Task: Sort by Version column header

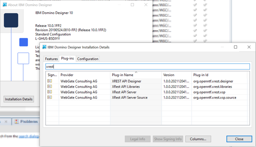Action: point(176,75)
